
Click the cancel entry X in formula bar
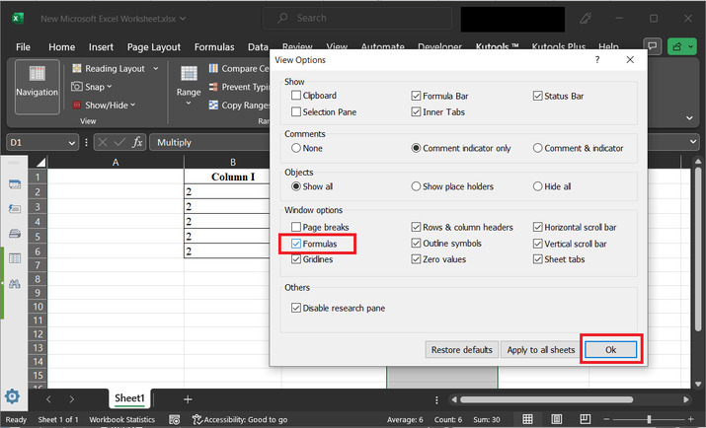(103, 142)
